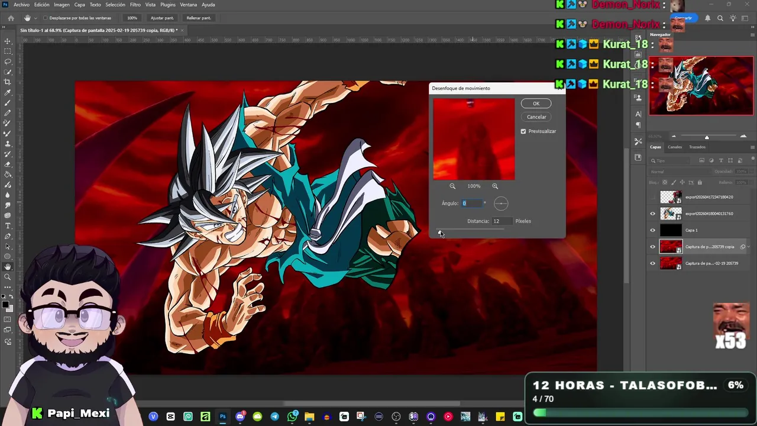Select the Rectangular Marquee tool
Screen dimensions: 757x426
(8, 51)
